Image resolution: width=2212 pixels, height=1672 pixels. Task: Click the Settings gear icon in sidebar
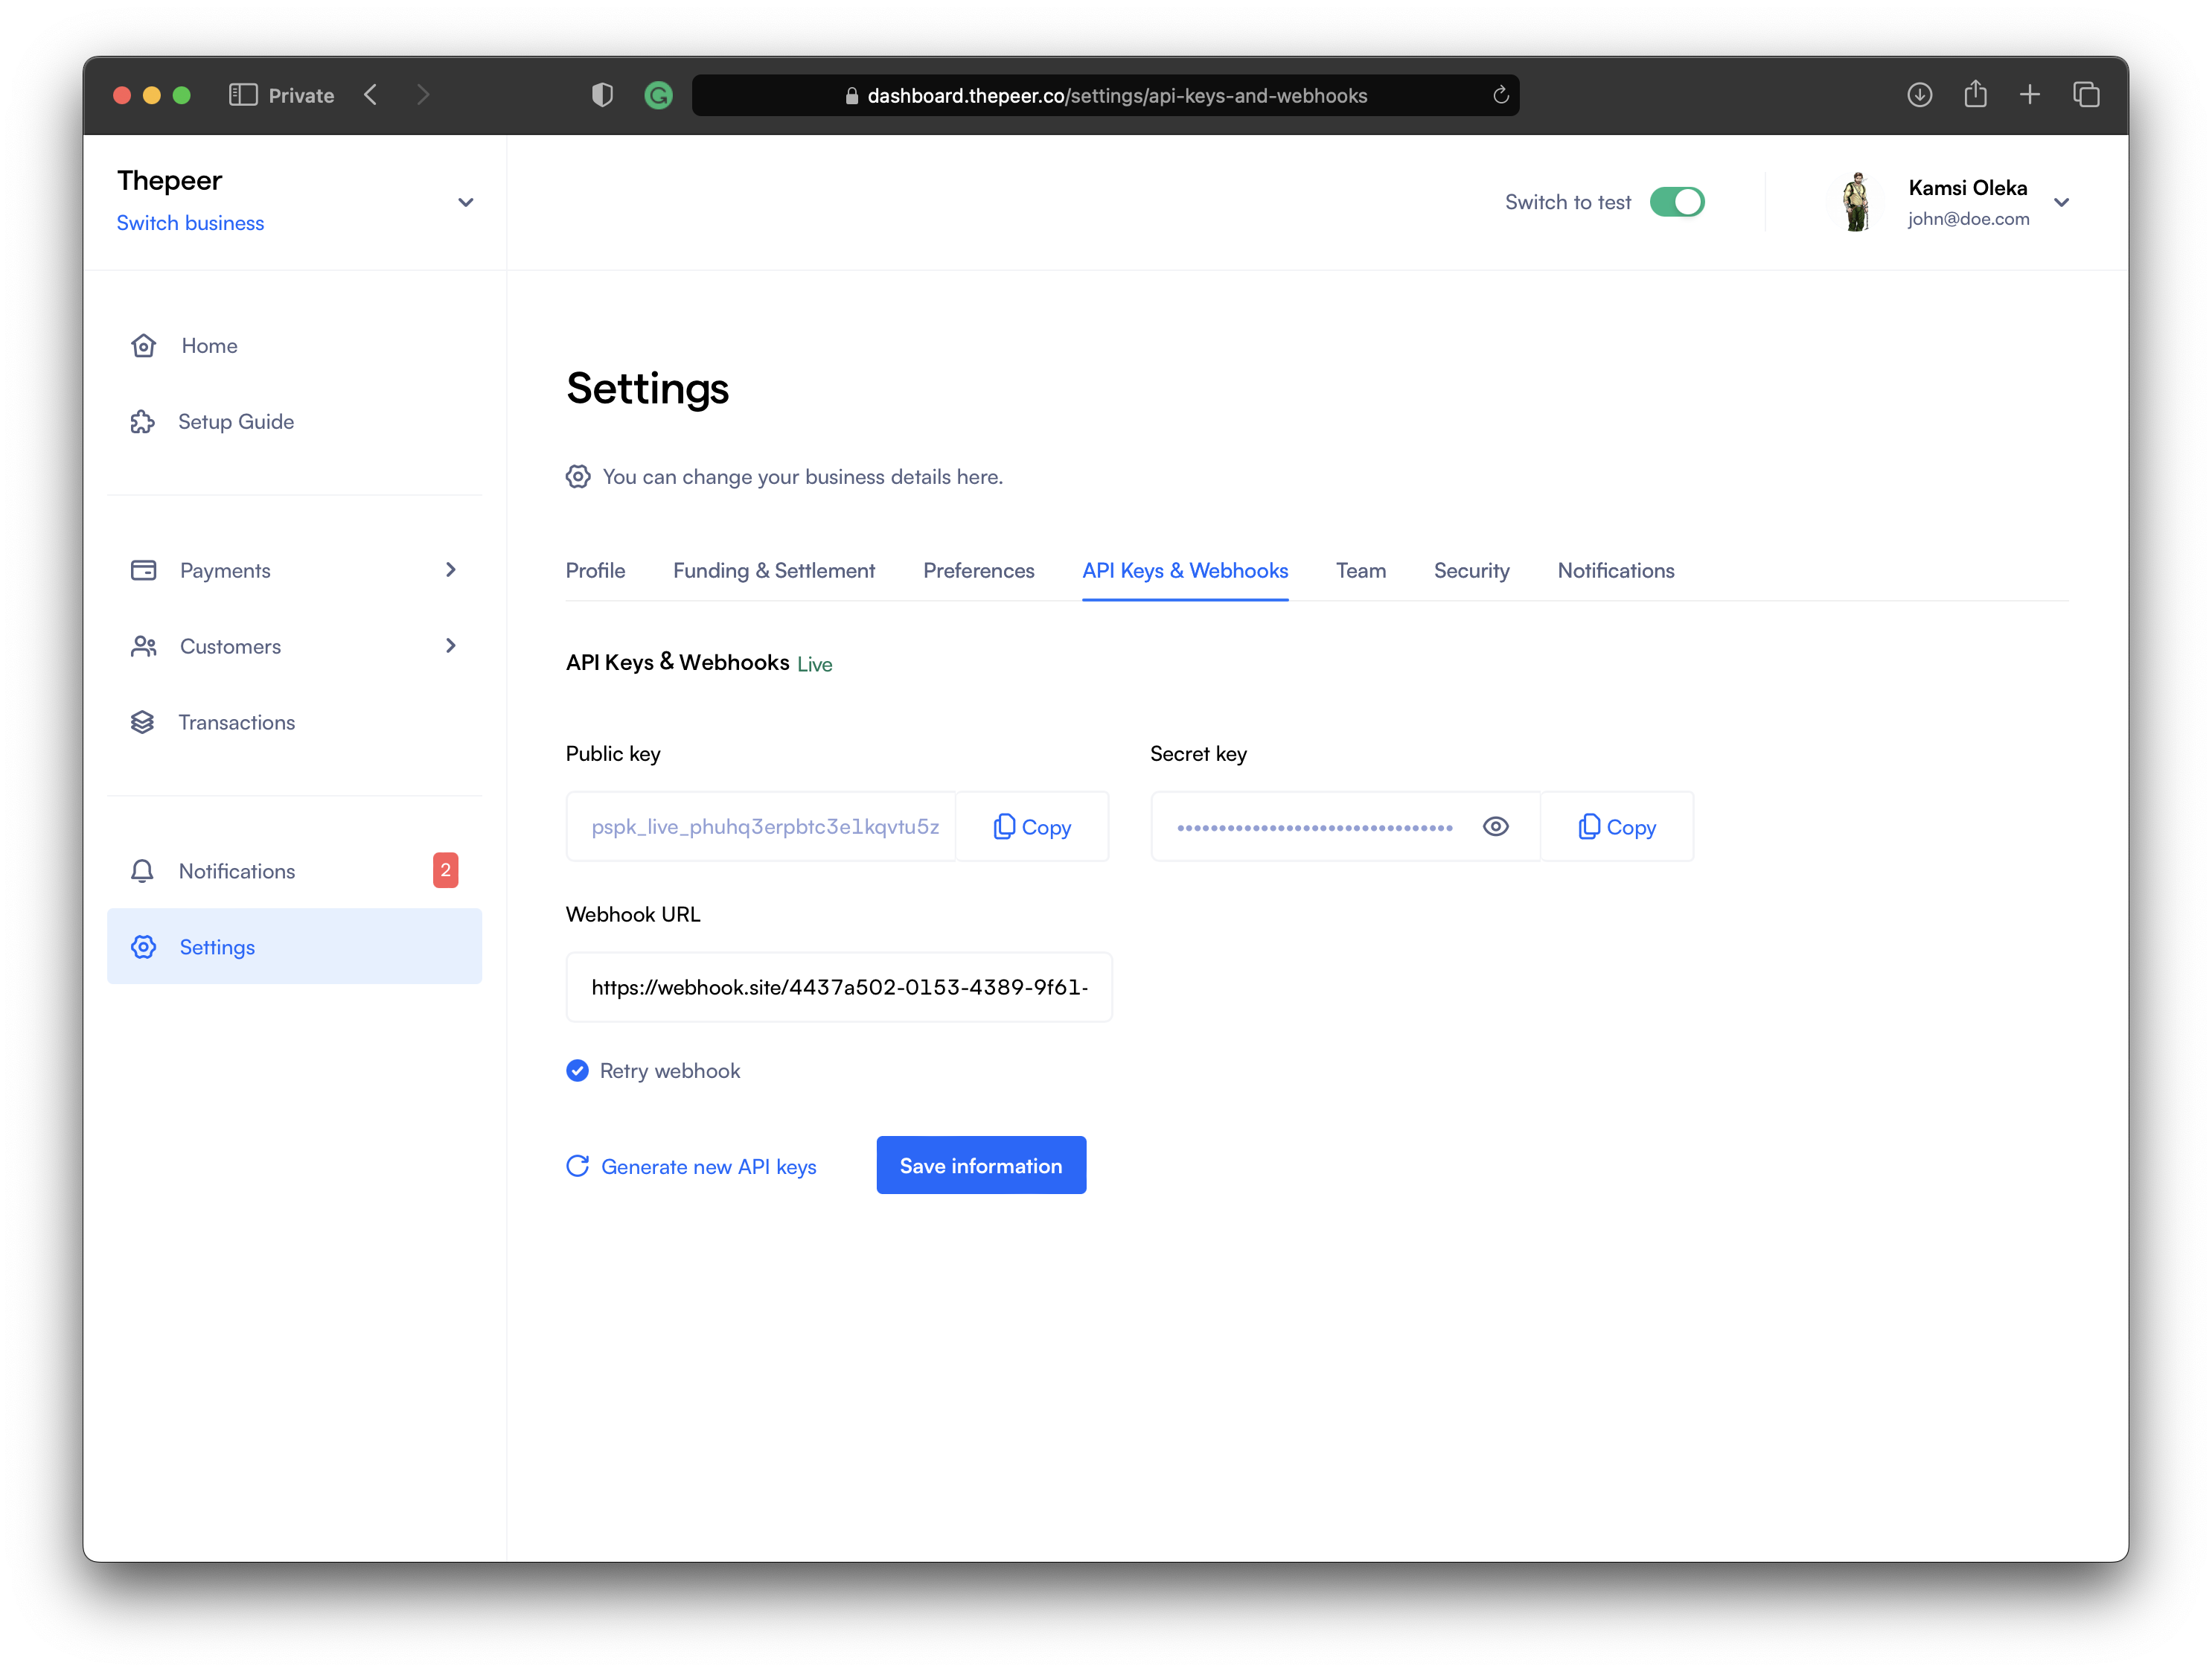(143, 947)
